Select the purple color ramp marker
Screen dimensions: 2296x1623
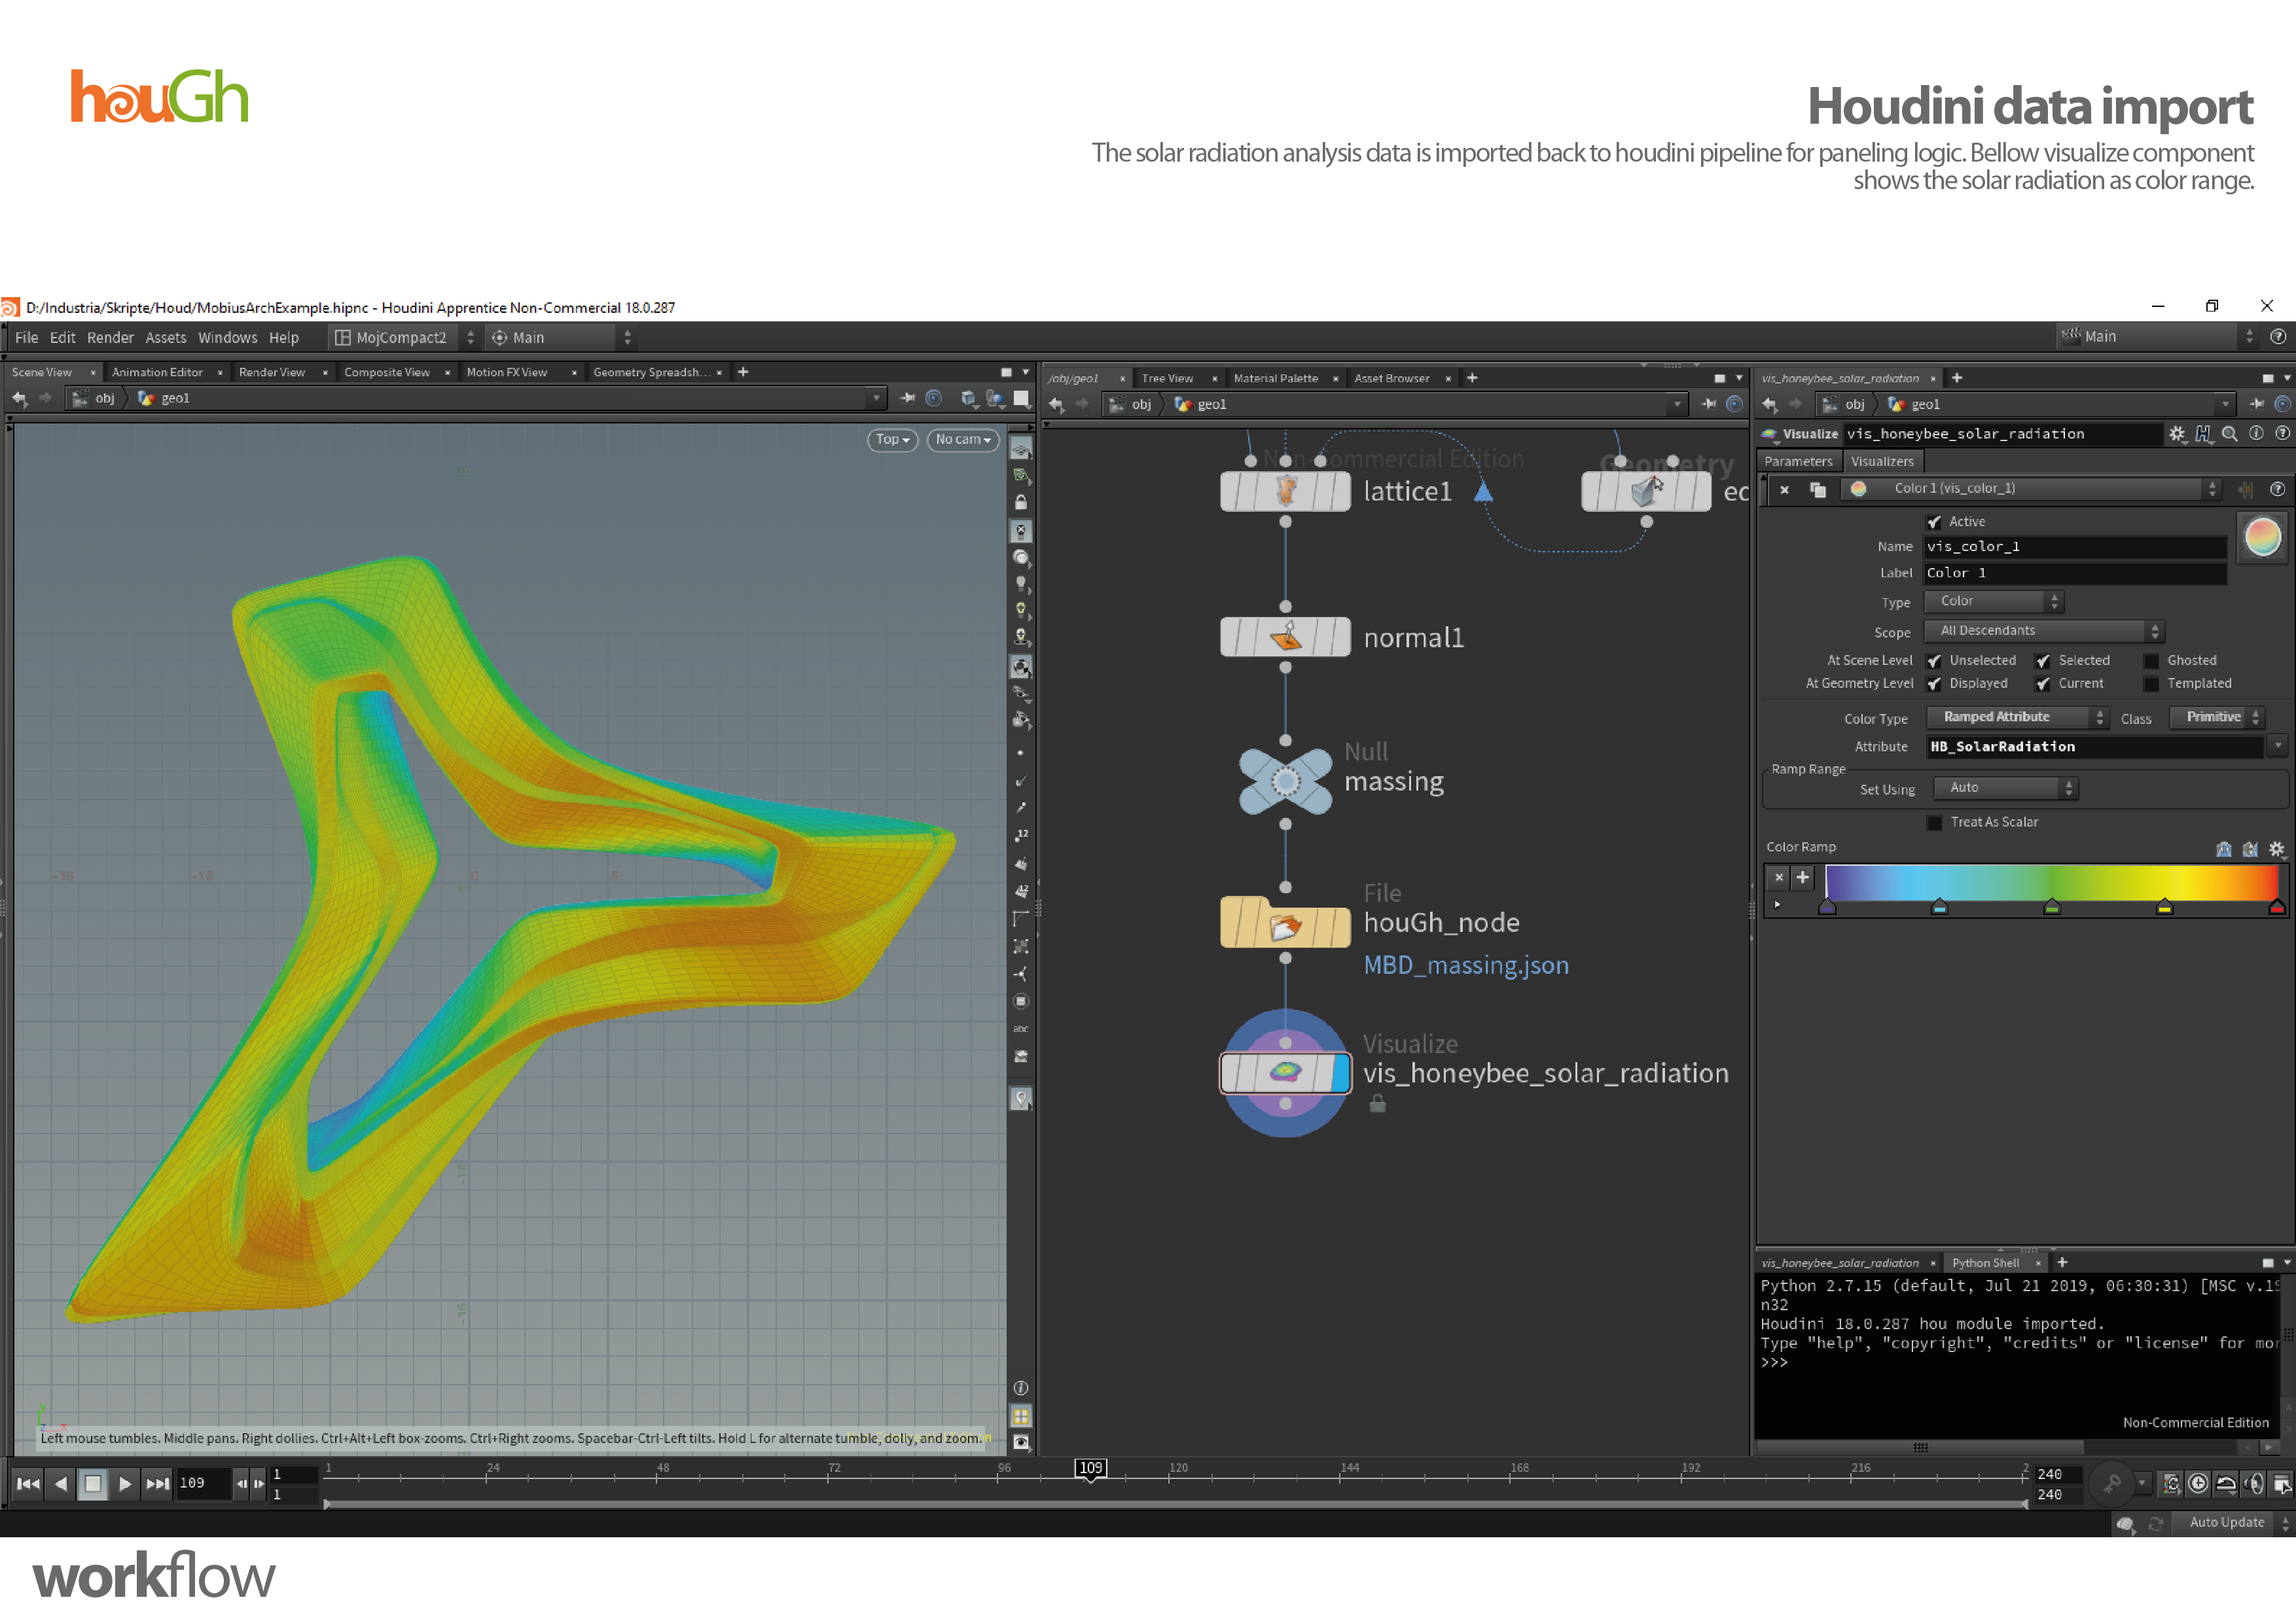1827,907
